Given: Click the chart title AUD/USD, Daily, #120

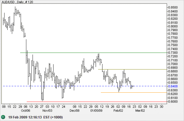Looking at the screenshot, I should (17, 2).
